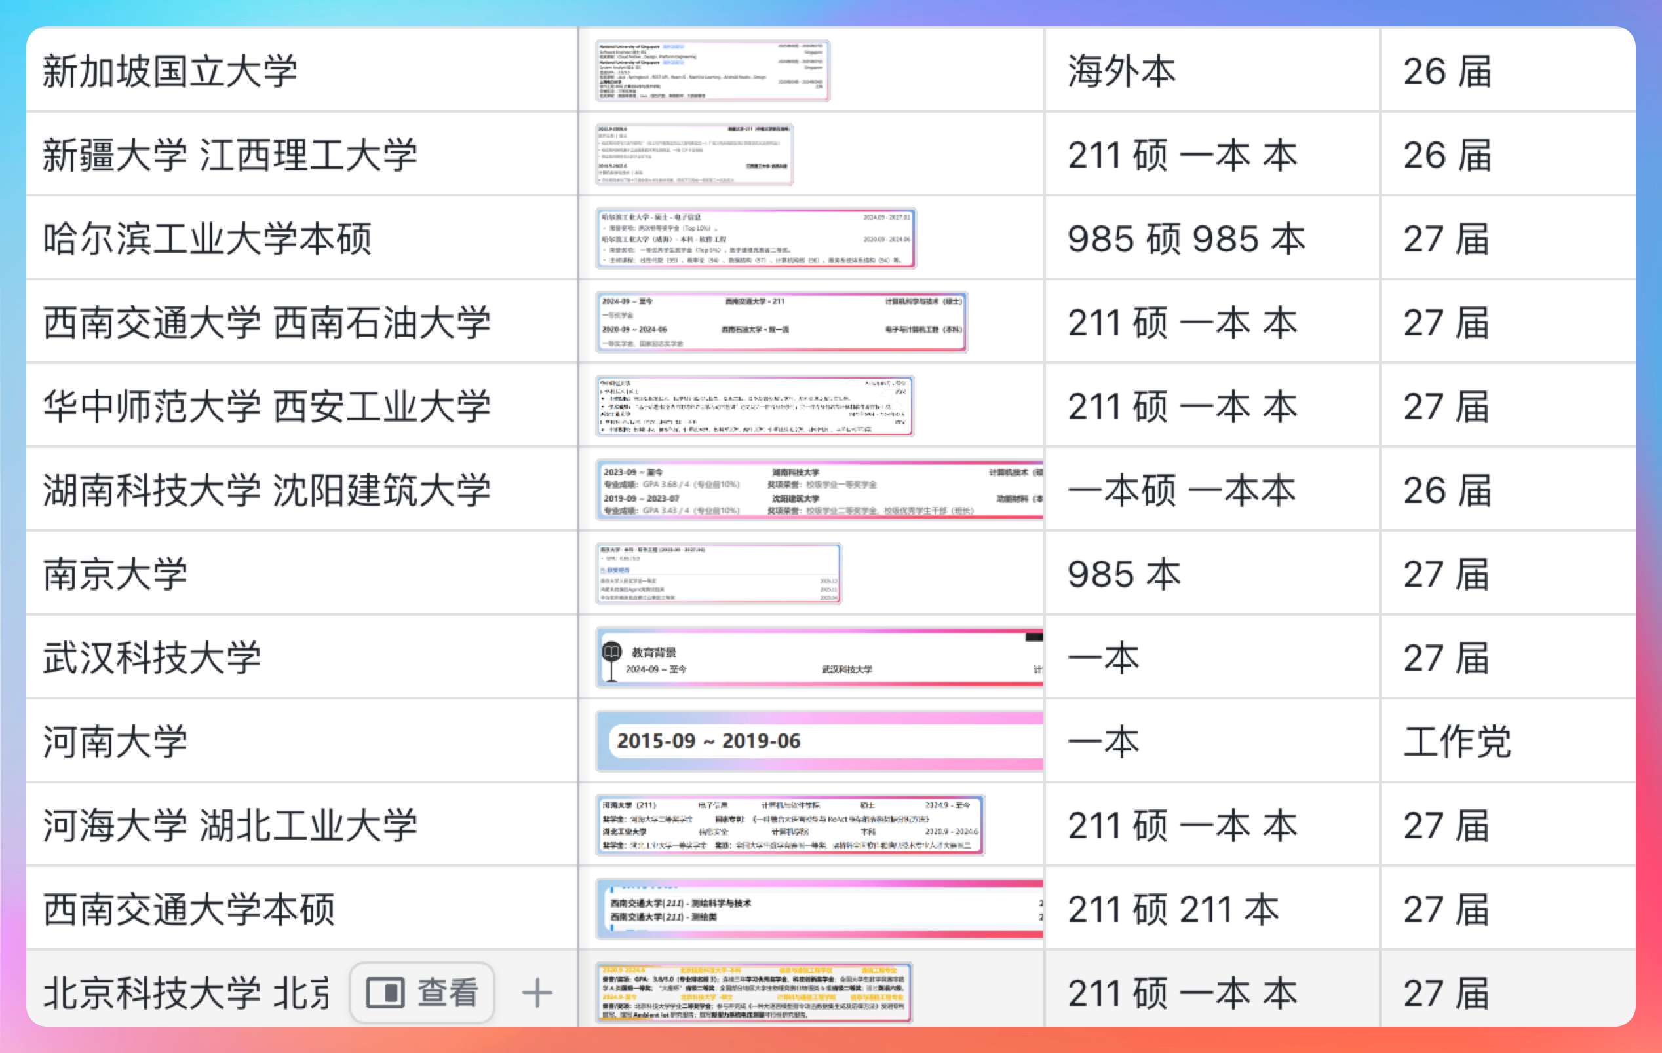Screen dimensions: 1662x1053
Task: Open the 北京科技大学 resume thumbnail
Action: click(x=754, y=992)
